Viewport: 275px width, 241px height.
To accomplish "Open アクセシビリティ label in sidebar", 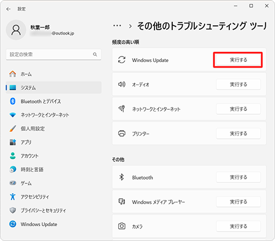I will 35,197.
